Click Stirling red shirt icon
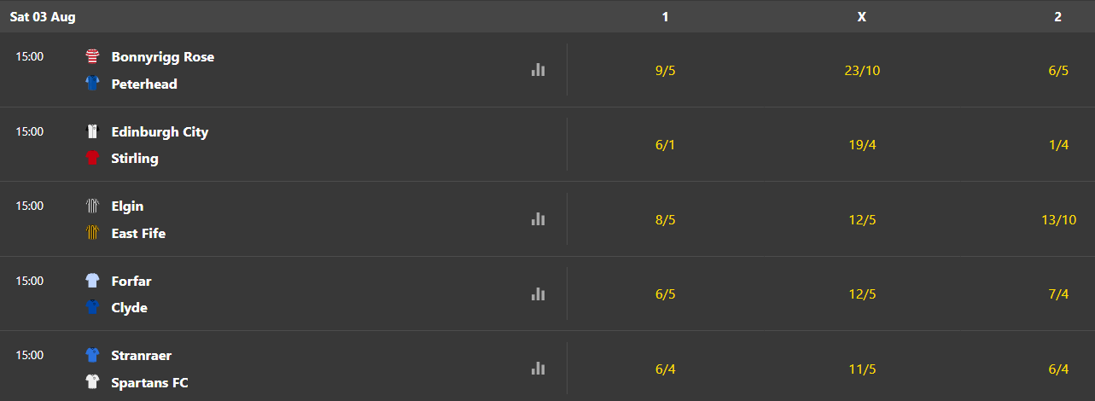The height and width of the screenshot is (401, 1095). tap(92, 158)
